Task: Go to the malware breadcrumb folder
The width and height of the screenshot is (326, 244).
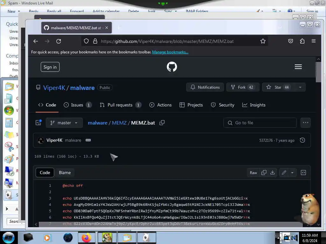Action: (97, 123)
